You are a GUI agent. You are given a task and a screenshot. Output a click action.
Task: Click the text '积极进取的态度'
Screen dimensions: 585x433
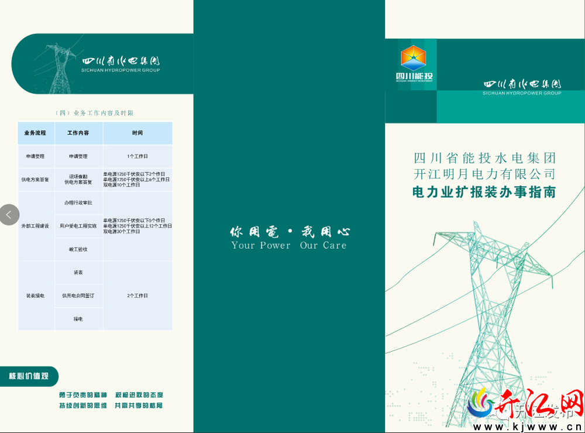pyautogui.click(x=139, y=395)
